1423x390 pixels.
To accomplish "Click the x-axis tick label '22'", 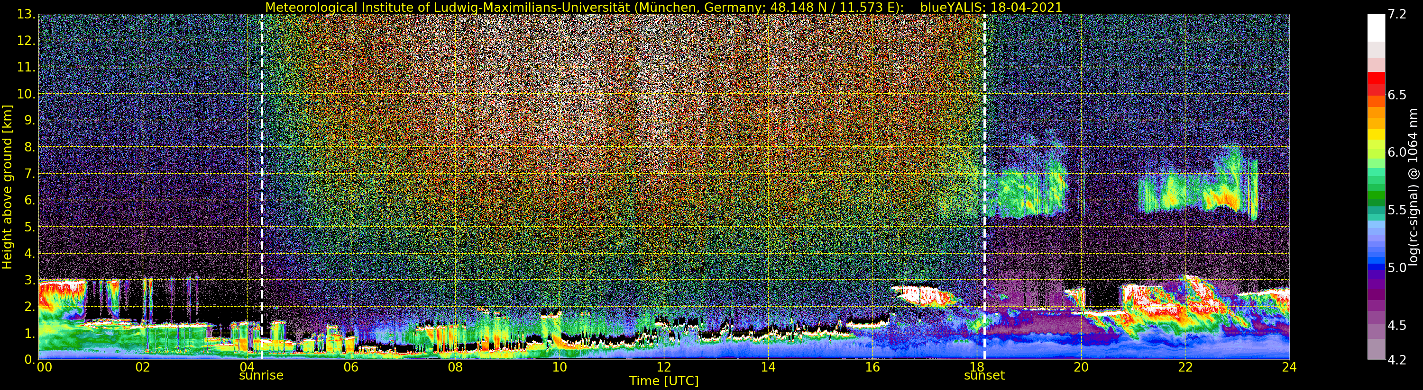I will tap(1185, 367).
